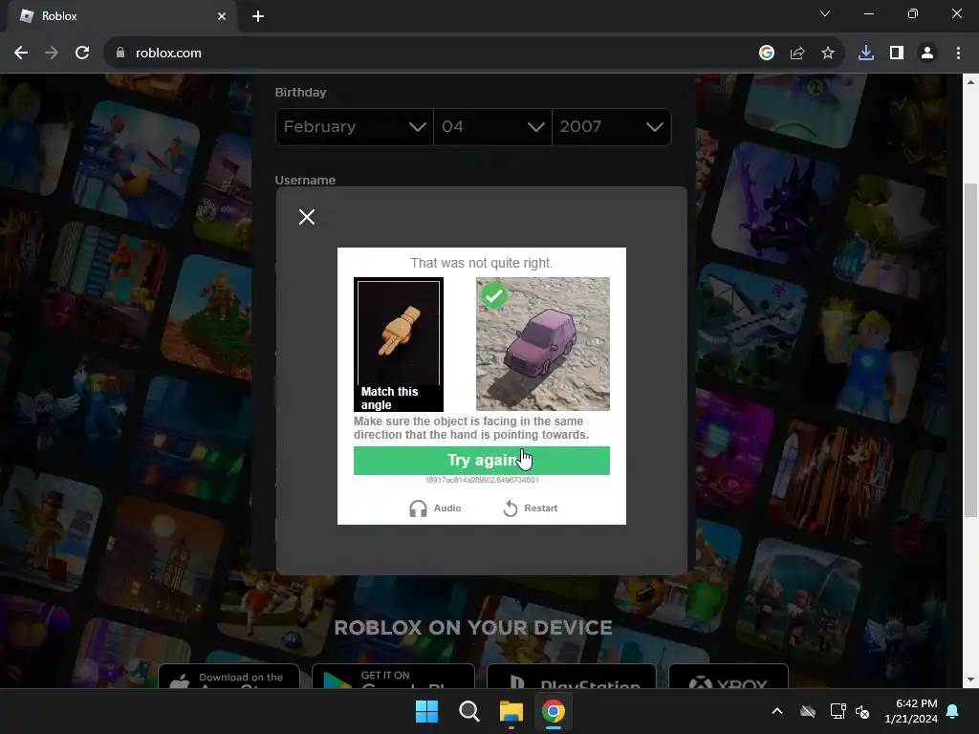Bookmark this page with the star icon

point(828,54)
